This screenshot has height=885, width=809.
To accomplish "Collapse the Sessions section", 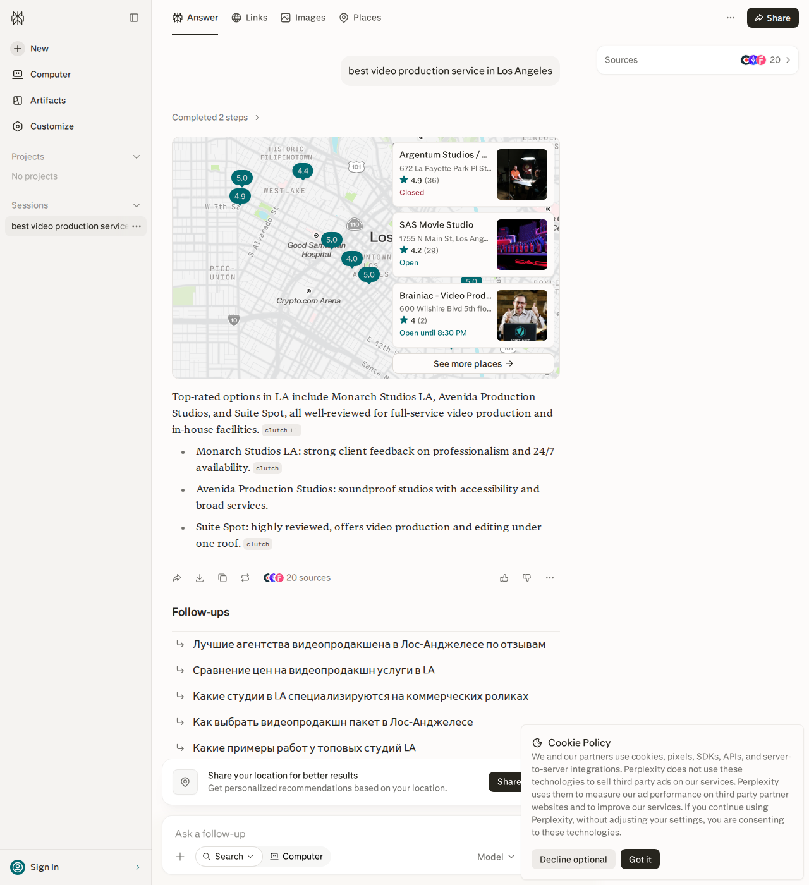I will click(x=137, y=205).
